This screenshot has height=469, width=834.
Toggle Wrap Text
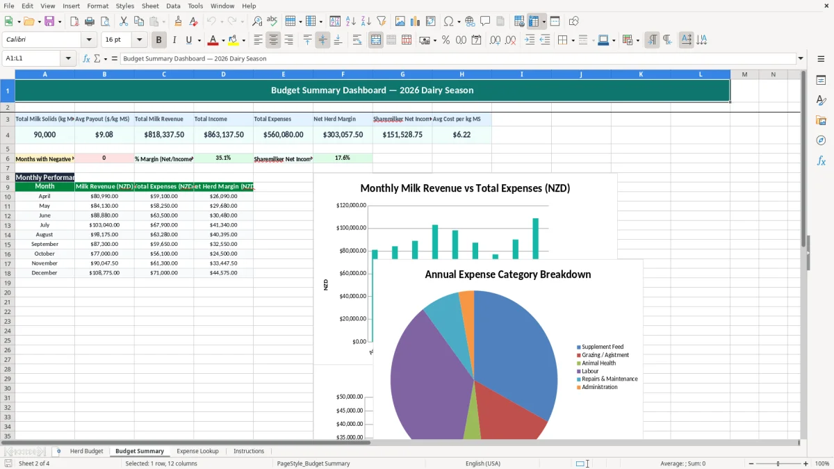click(x=357, y=40)
